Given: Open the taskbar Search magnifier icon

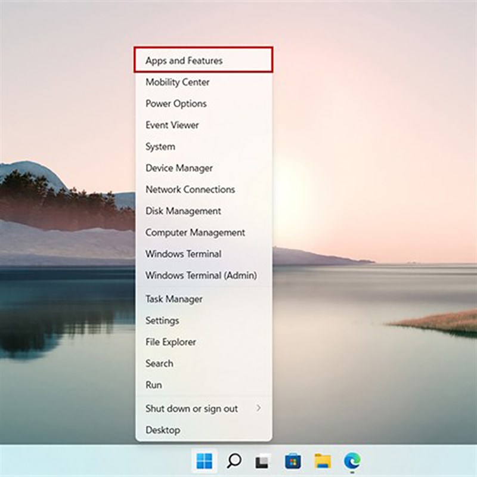Looking at the screenshot, I should pos(234,460).
